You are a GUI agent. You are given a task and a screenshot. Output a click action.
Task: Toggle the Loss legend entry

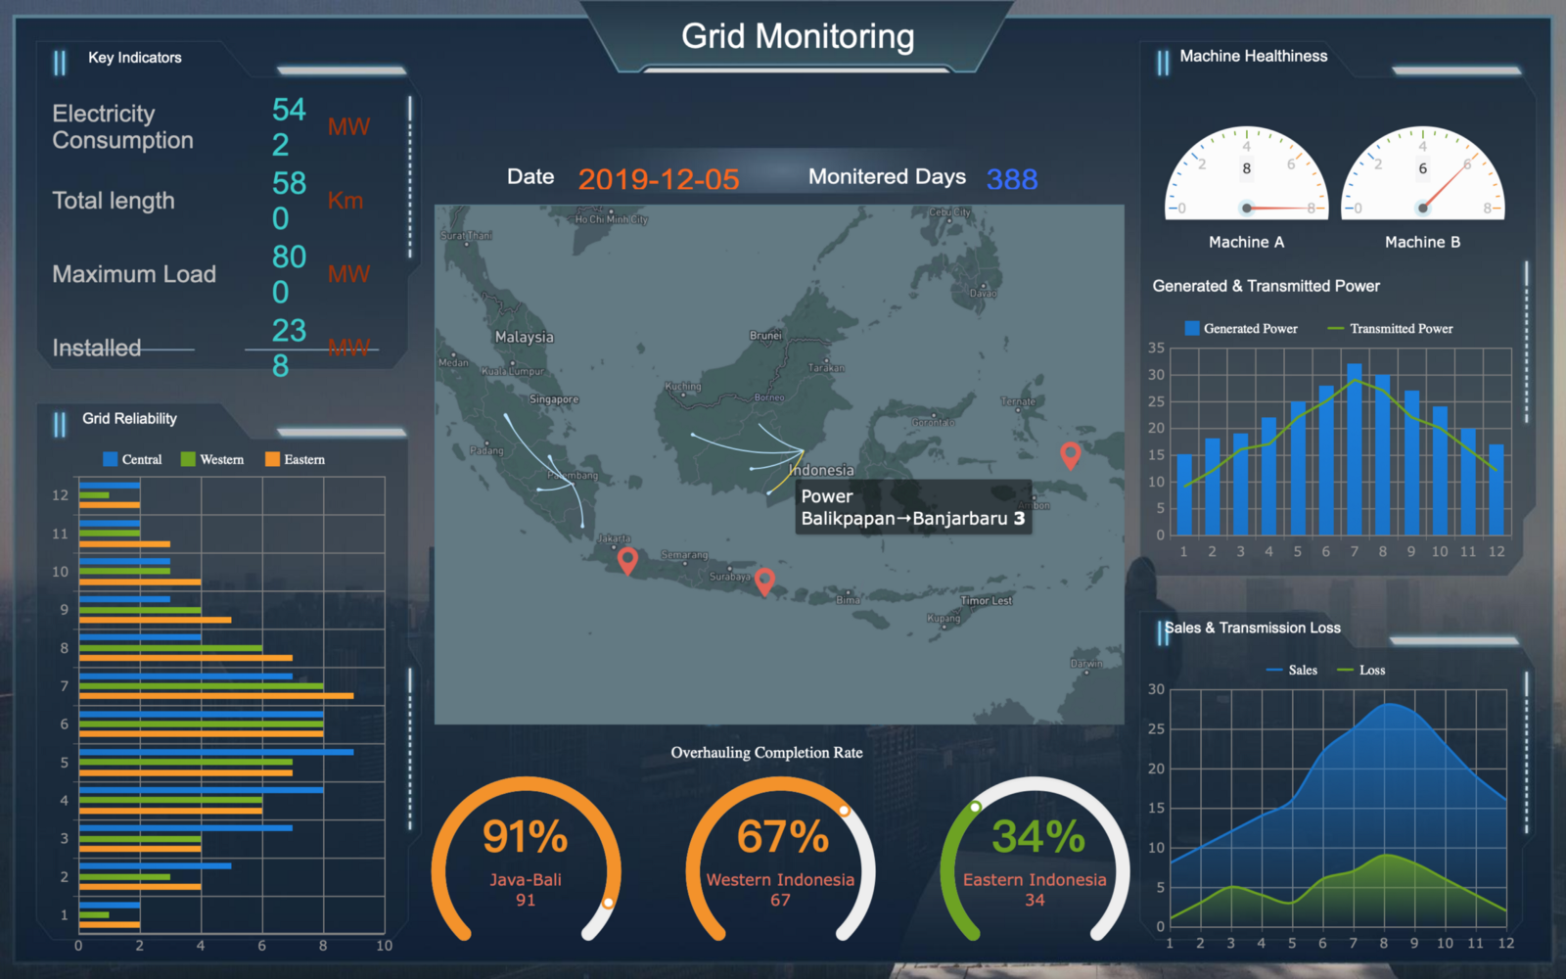pos(1361,670)
